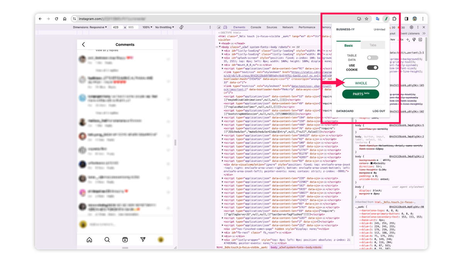This screenshot has height=263, width=463.
Task: Open Instagram Home from bottom navigation
Action: [89, 240]
